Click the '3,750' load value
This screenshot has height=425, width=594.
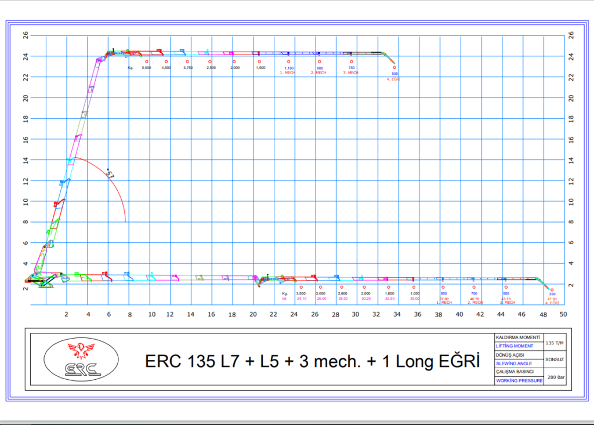[189, 68]
